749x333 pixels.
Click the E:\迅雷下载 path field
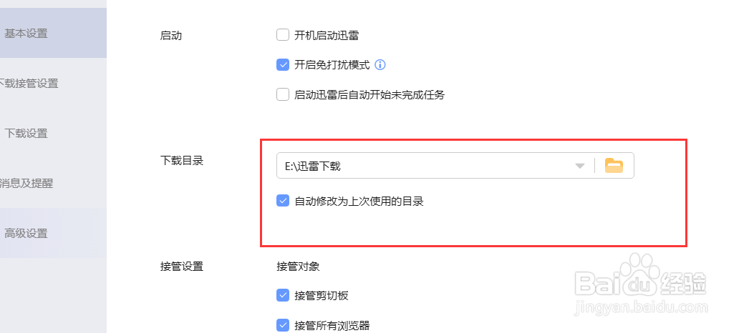[x=422, y=166]
